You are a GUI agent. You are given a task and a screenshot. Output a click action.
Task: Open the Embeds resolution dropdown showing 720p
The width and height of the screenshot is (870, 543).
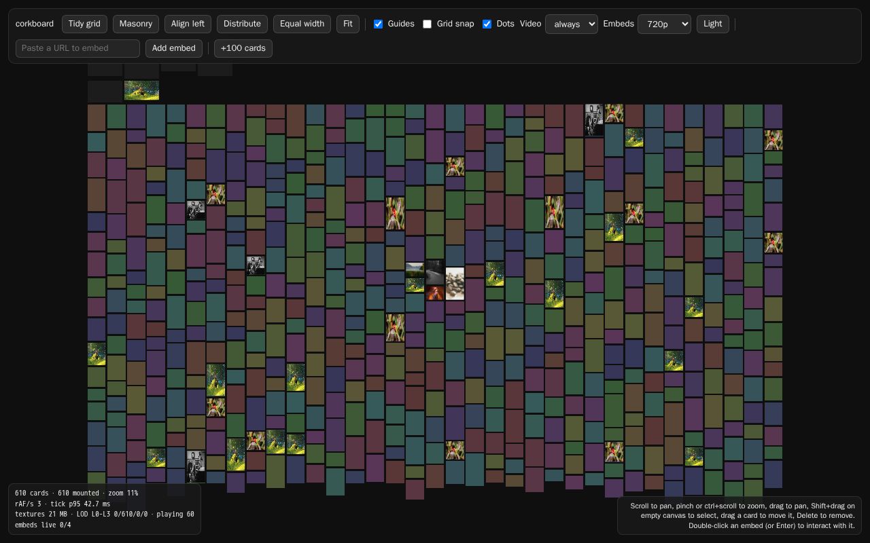(664, 24)
